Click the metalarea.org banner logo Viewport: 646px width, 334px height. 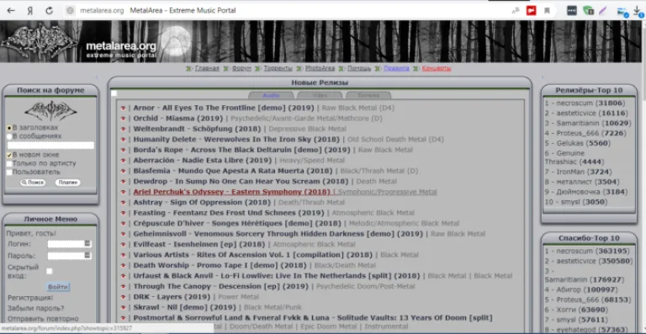click(x=121, y=49)
